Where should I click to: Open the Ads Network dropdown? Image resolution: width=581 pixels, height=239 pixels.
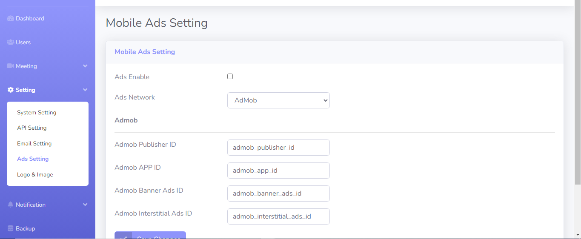pyautogui.click(x=278, y=101)
